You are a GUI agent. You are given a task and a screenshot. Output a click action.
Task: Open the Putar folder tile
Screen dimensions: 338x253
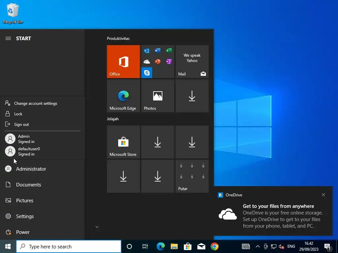point(192,176)
